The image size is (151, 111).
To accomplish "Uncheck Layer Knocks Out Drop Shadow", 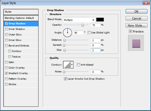I will click(x=65, y=79).
